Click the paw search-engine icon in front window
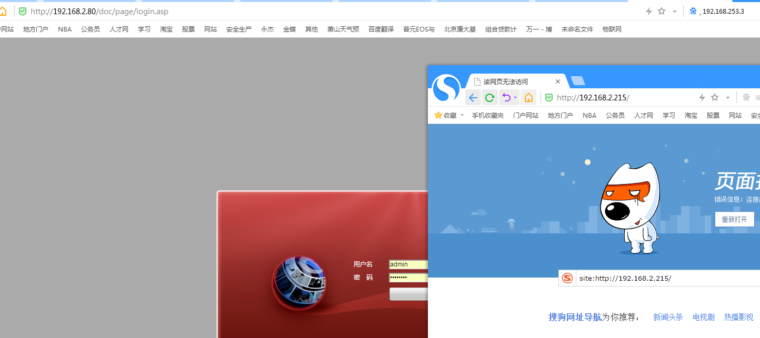The width and height of the screenshot is (760, 338). click(746, 97)
